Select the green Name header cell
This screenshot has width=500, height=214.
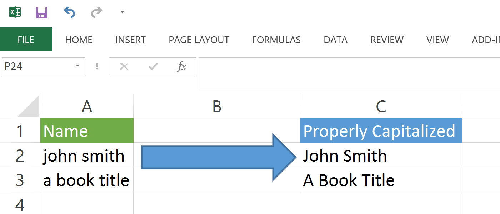click(x=87, y=131)
